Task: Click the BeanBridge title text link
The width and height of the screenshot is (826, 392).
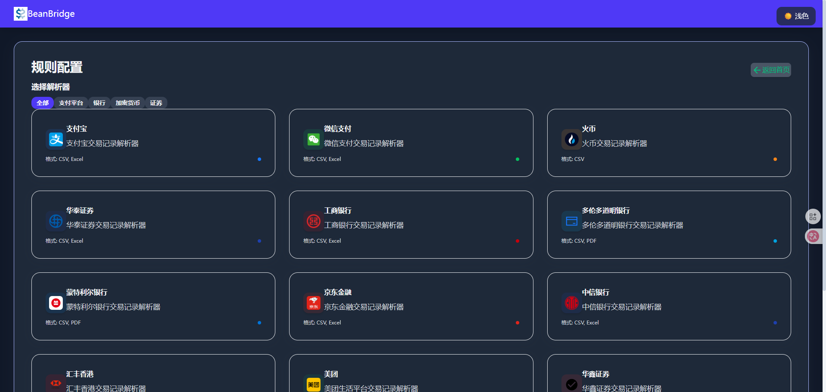Action: click(x=51, y=14)
